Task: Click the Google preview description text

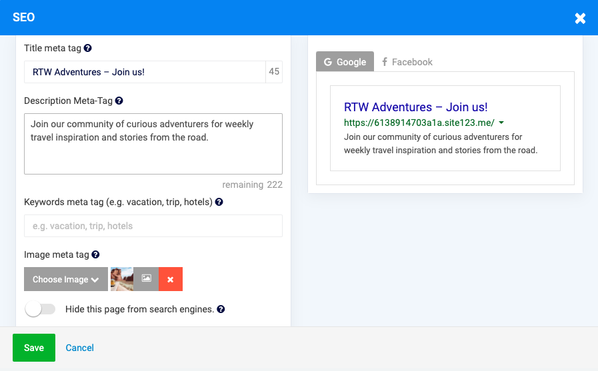Action: click(x=441, y=144)
